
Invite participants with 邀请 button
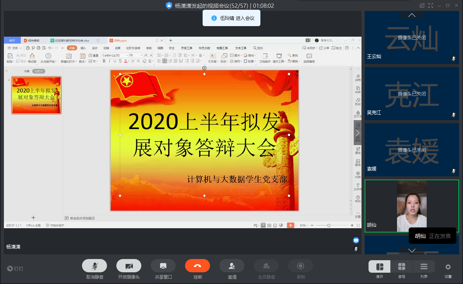(x=232, y=266)
